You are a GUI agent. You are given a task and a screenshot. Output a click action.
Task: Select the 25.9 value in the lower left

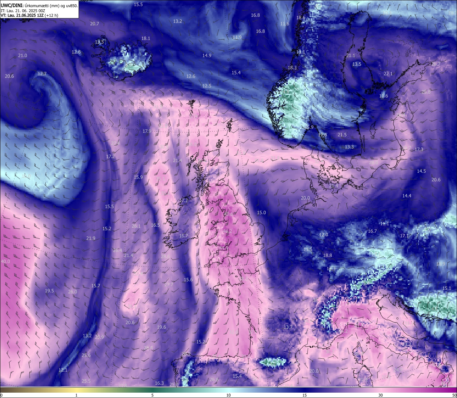(99, 337)
